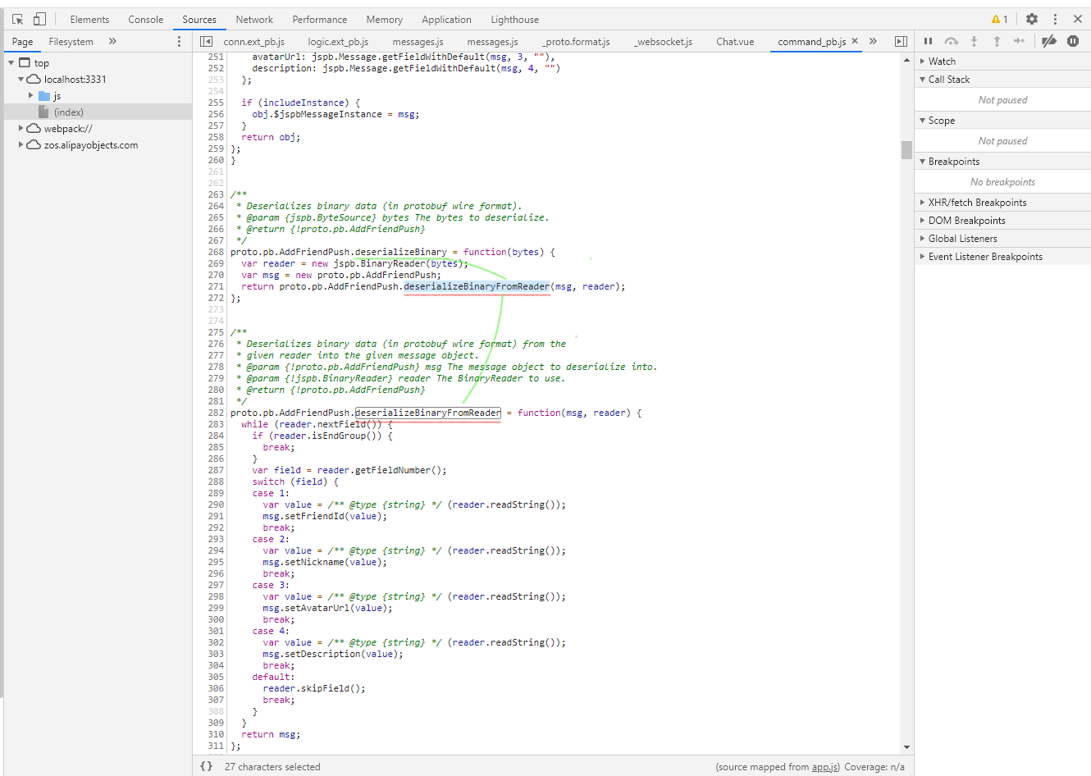Collapse the top frame tree node

tap(11, 63)
